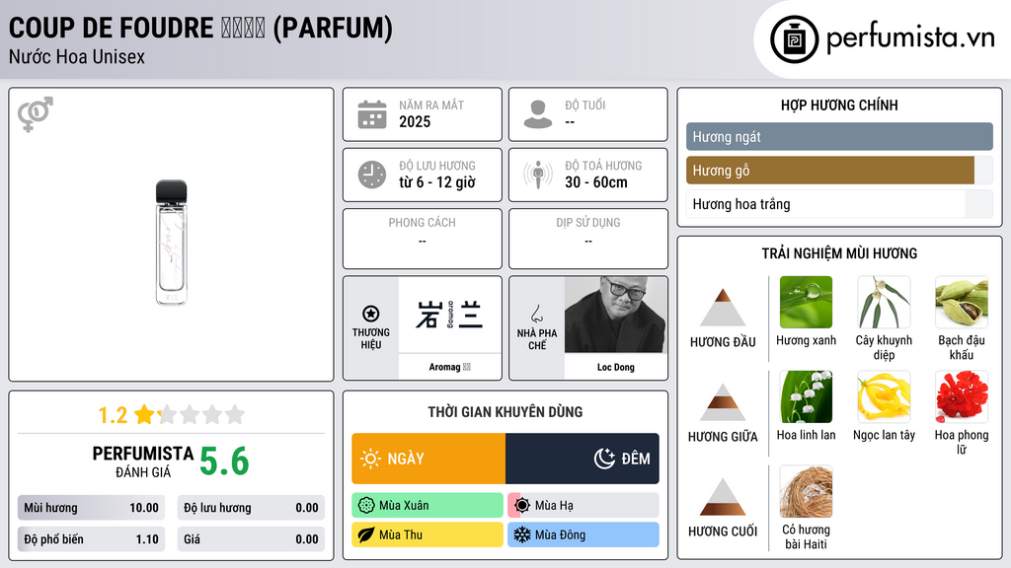This screenshot has height=568, width=1011.
Task: Select the Mùa Thu season bar
Action: tap(428, 534)
